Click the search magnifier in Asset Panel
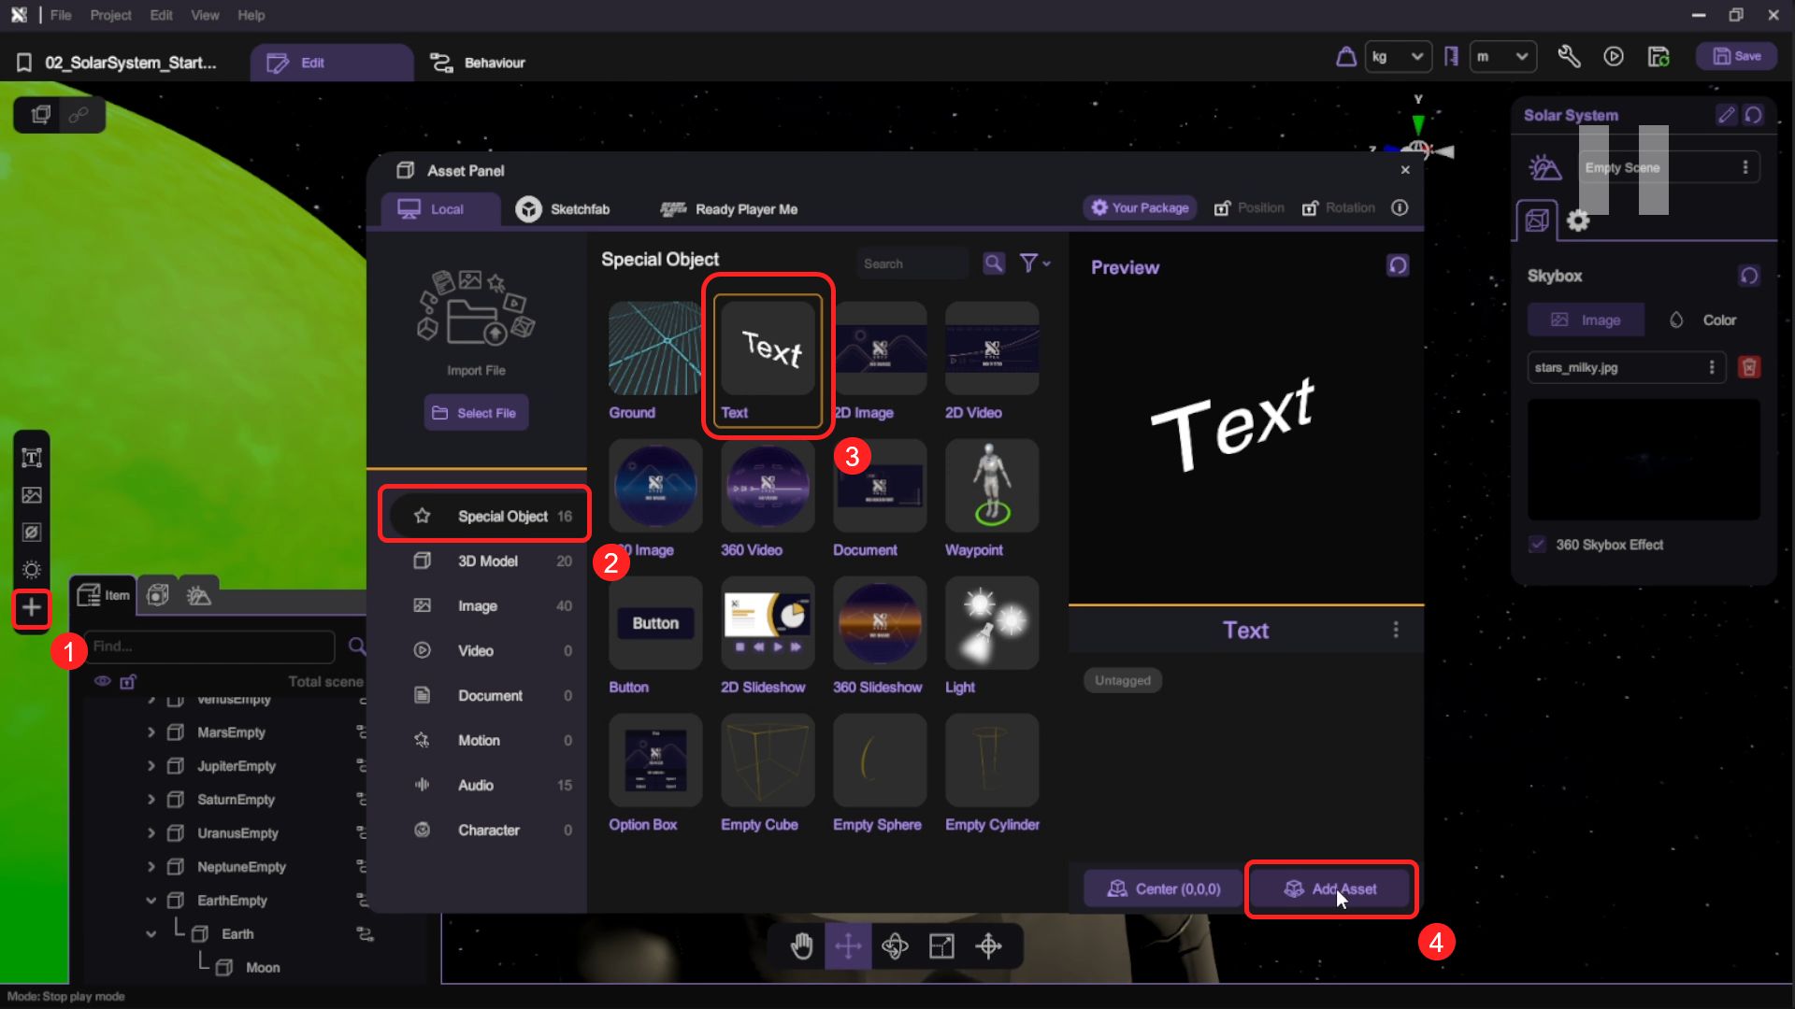This screenshot has height=1009, width=1795. [994, 263]
